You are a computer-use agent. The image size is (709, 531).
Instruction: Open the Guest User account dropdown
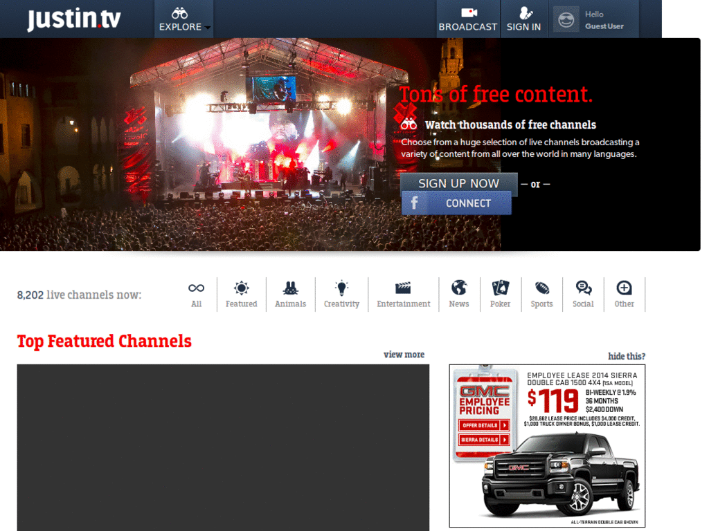coord(594,19)
